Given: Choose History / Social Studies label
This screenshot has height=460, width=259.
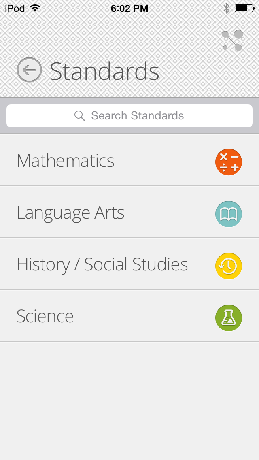Looking at the screenshot, I should (102, 265).
